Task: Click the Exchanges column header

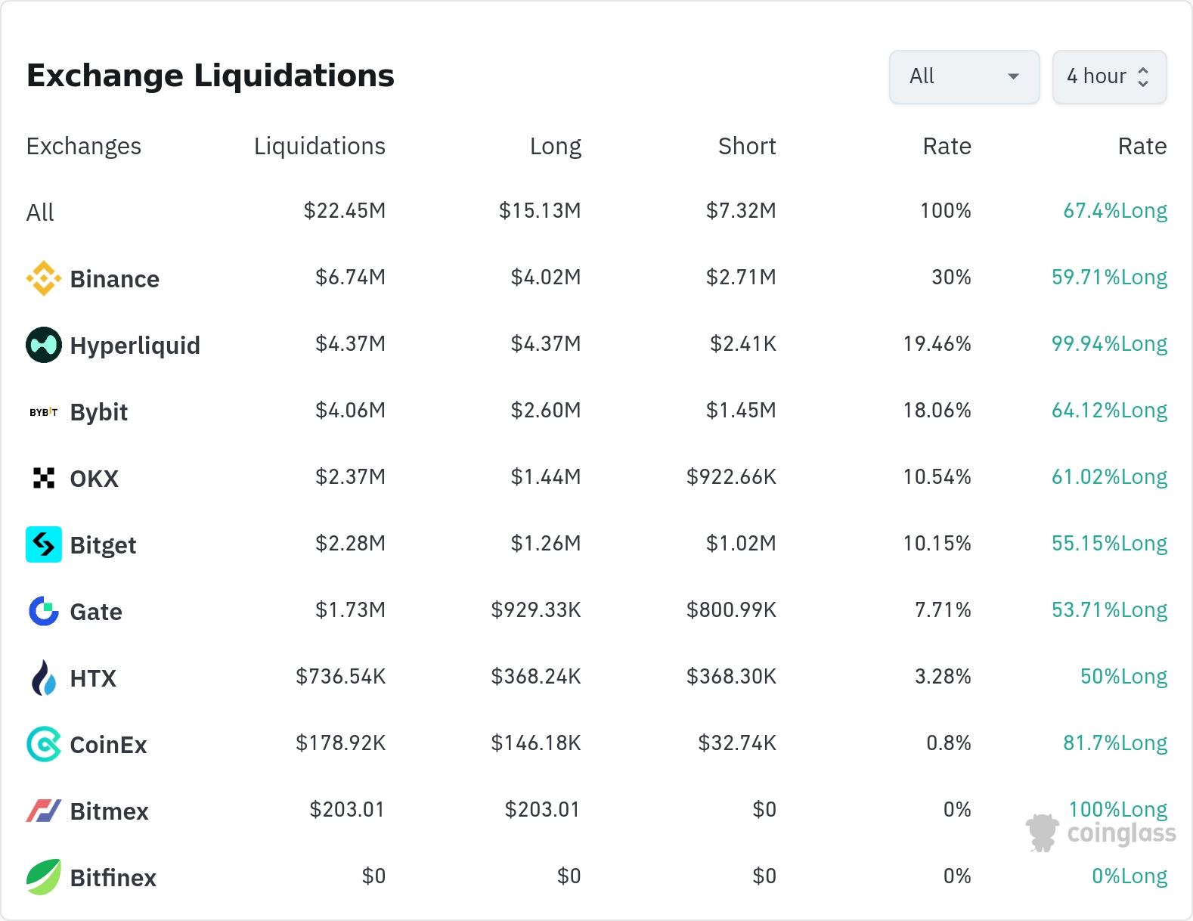Action: [x=83, y=146]
